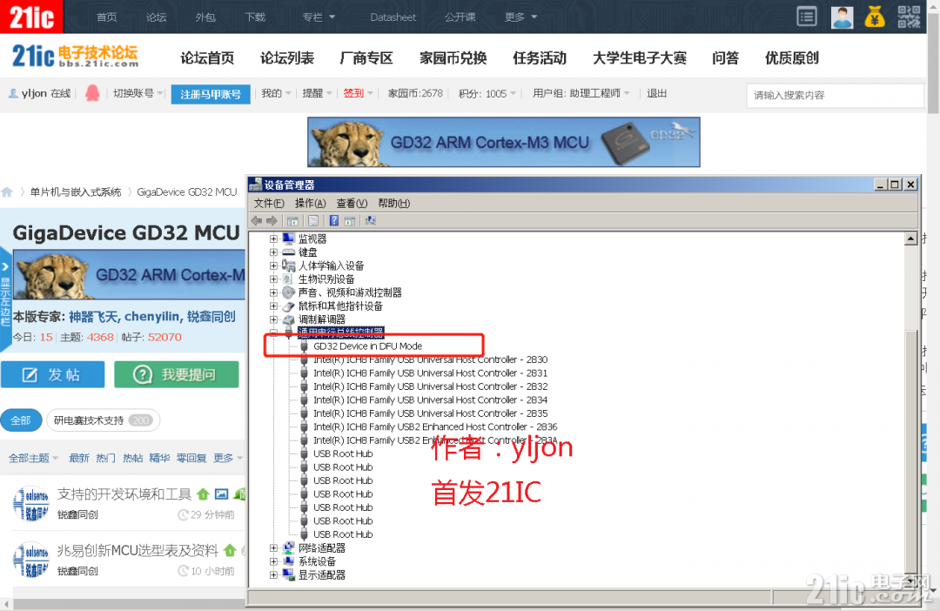Image resolution: width=940 pixels, height=611 pixels.
Task: Expand the 生物识别设备 node
Action: click(273, 279)
